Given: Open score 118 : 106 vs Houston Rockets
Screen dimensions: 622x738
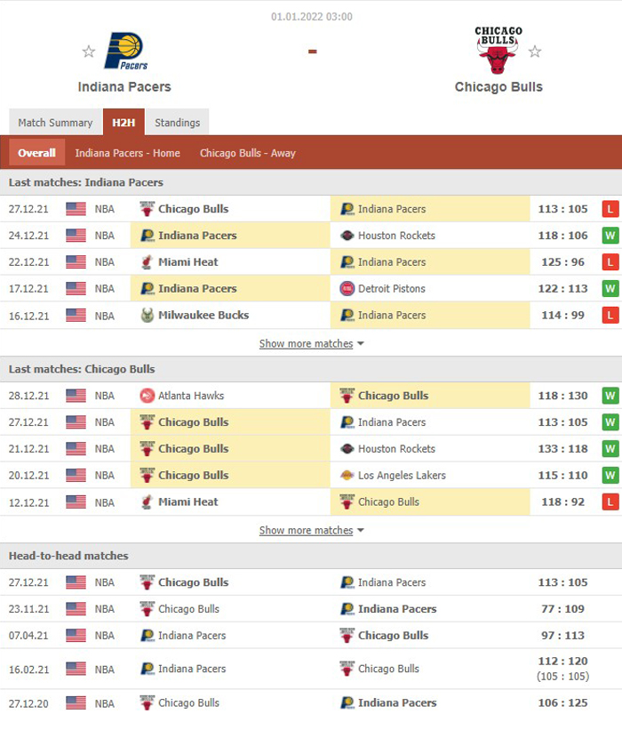Looking at the screenshot, I should (563, 236).
